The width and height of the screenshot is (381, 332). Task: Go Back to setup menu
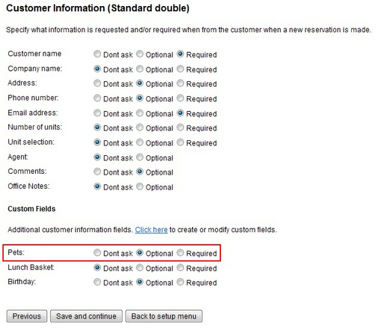(x=164, y=316)
